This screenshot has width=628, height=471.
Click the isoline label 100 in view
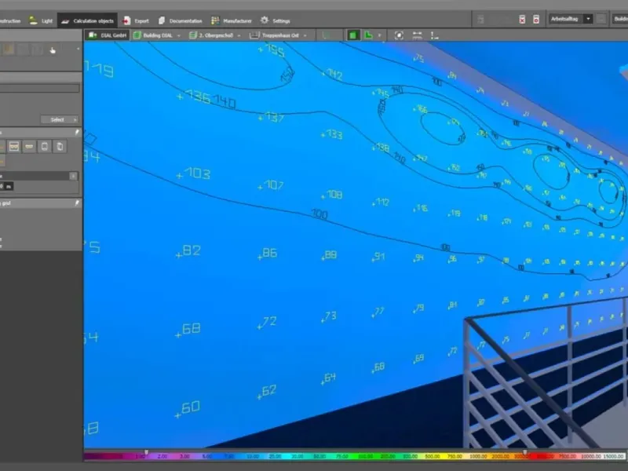[x=319, y=214]
